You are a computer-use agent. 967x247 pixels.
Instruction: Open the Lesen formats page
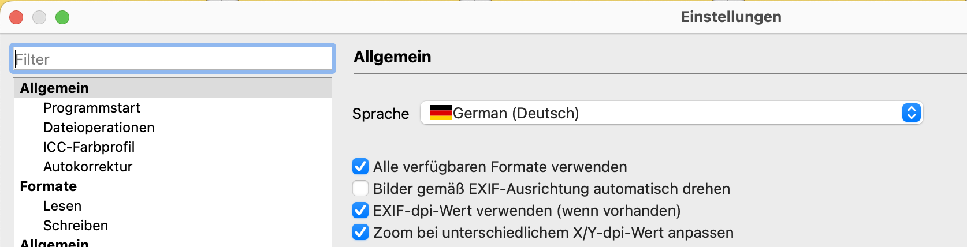click(62, 206)
